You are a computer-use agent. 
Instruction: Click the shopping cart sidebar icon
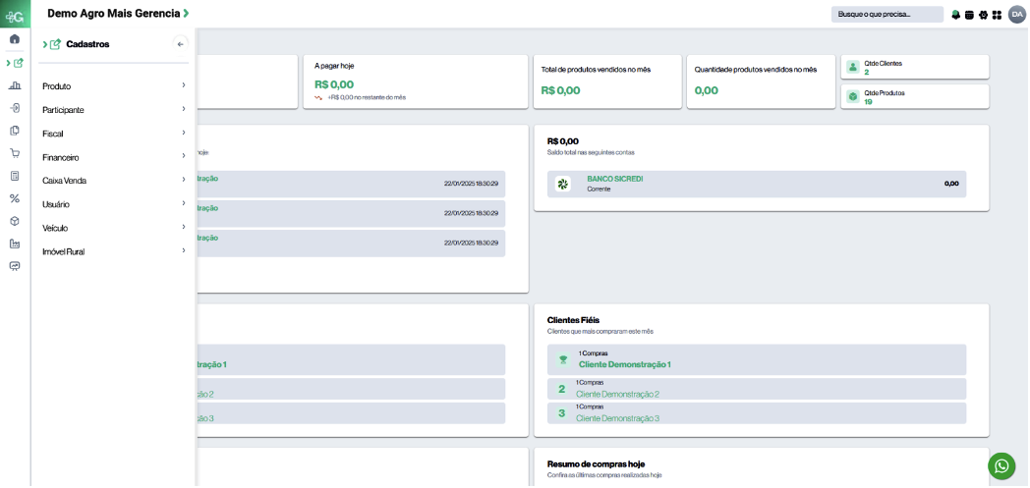[x=15, y=153]
